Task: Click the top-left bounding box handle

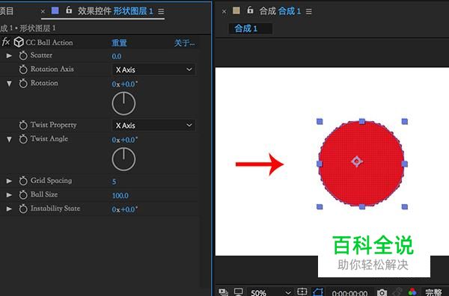Action: point(320,122)
